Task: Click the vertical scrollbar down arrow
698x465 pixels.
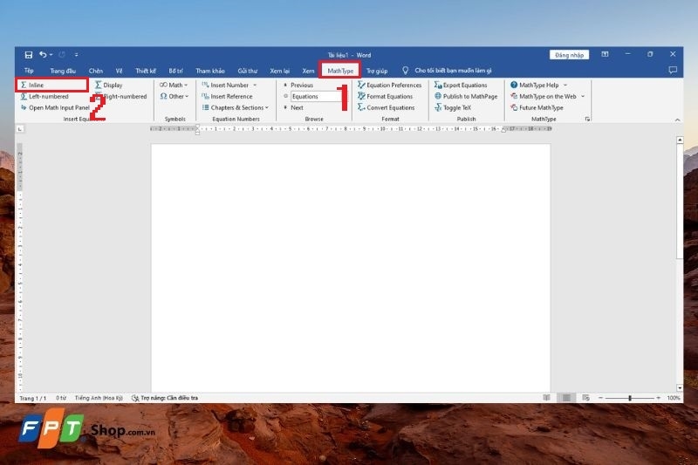Action: (x=680, y=387)
